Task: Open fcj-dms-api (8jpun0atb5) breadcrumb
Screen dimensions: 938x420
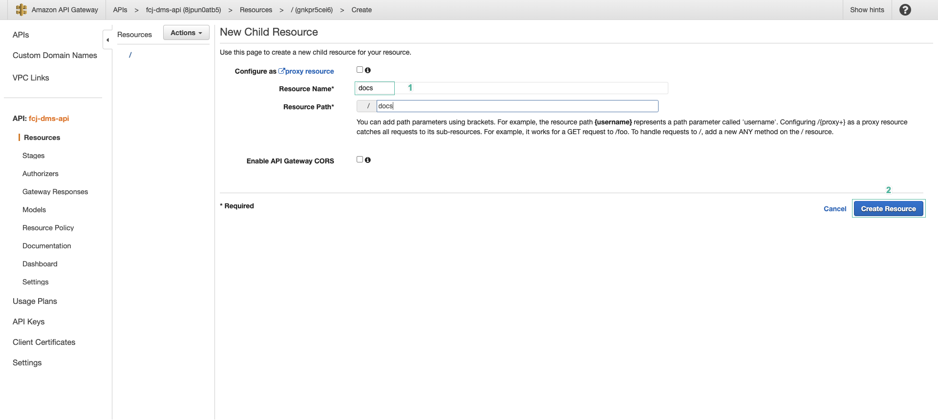Action: (x=183, y=10)
